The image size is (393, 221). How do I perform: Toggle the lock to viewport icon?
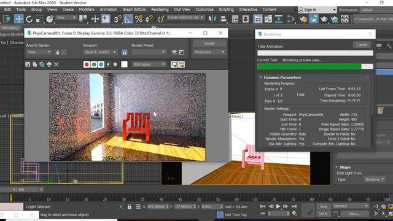[124, 52]
